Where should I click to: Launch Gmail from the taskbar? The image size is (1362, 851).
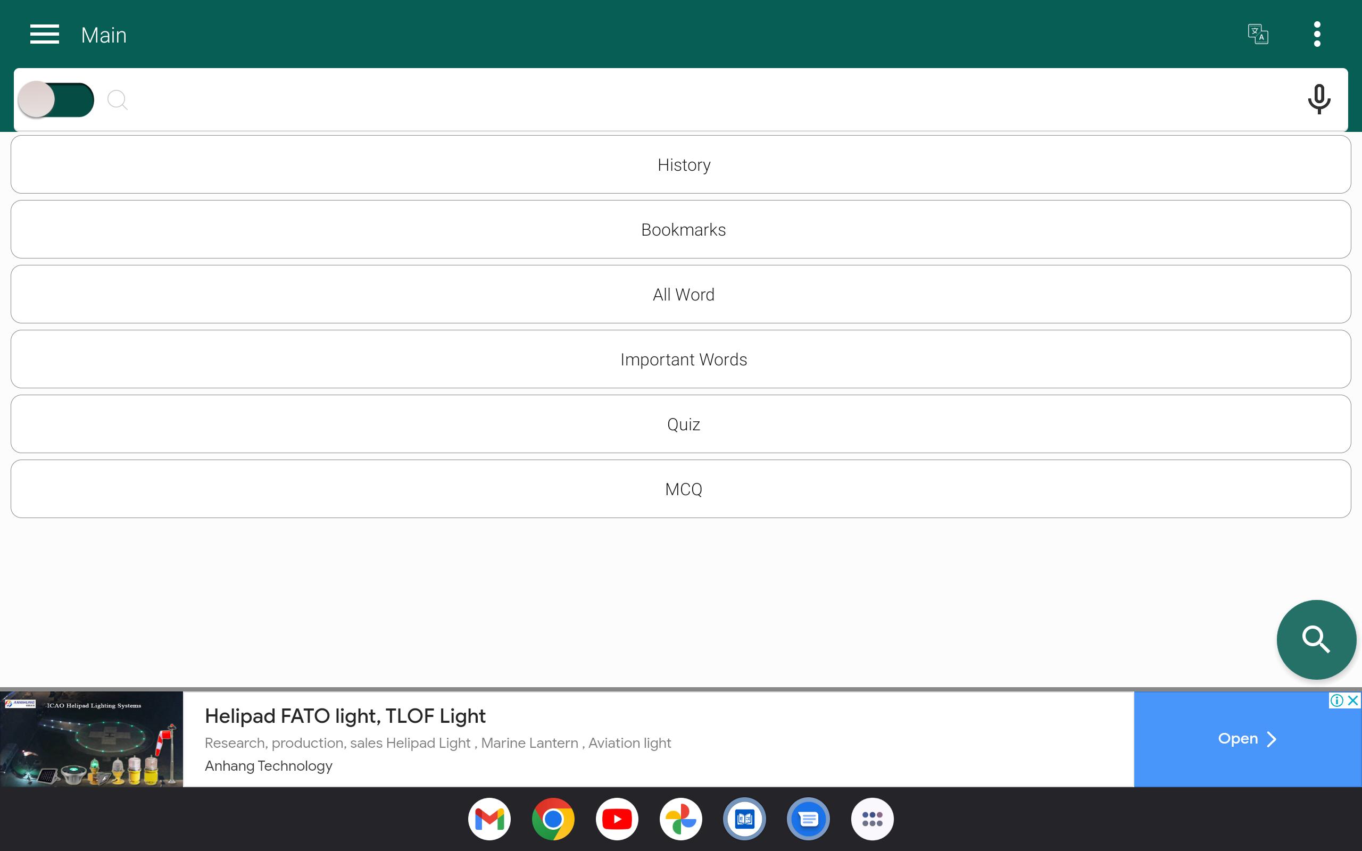pyautogui.click(x=489, y=819)
